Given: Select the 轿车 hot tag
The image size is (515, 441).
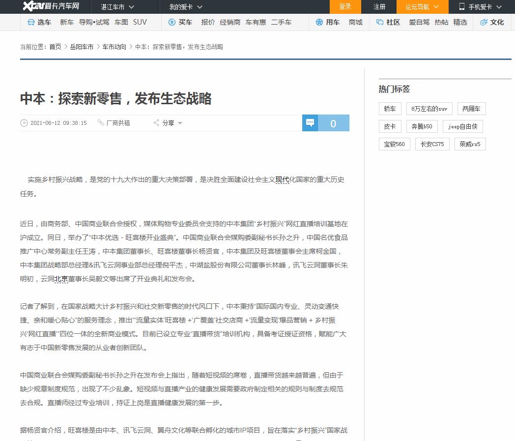Looking at the screenshot, I should tap(390, 109).
